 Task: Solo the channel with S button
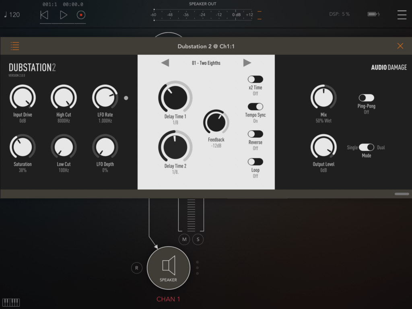coord(198,239)
